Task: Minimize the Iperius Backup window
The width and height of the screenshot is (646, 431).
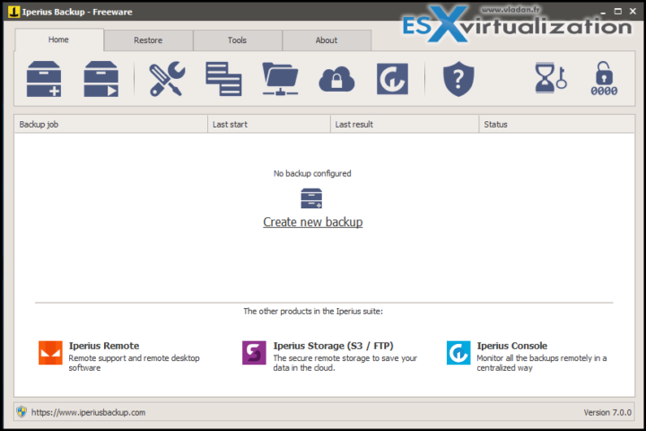Action: (603, 12)
